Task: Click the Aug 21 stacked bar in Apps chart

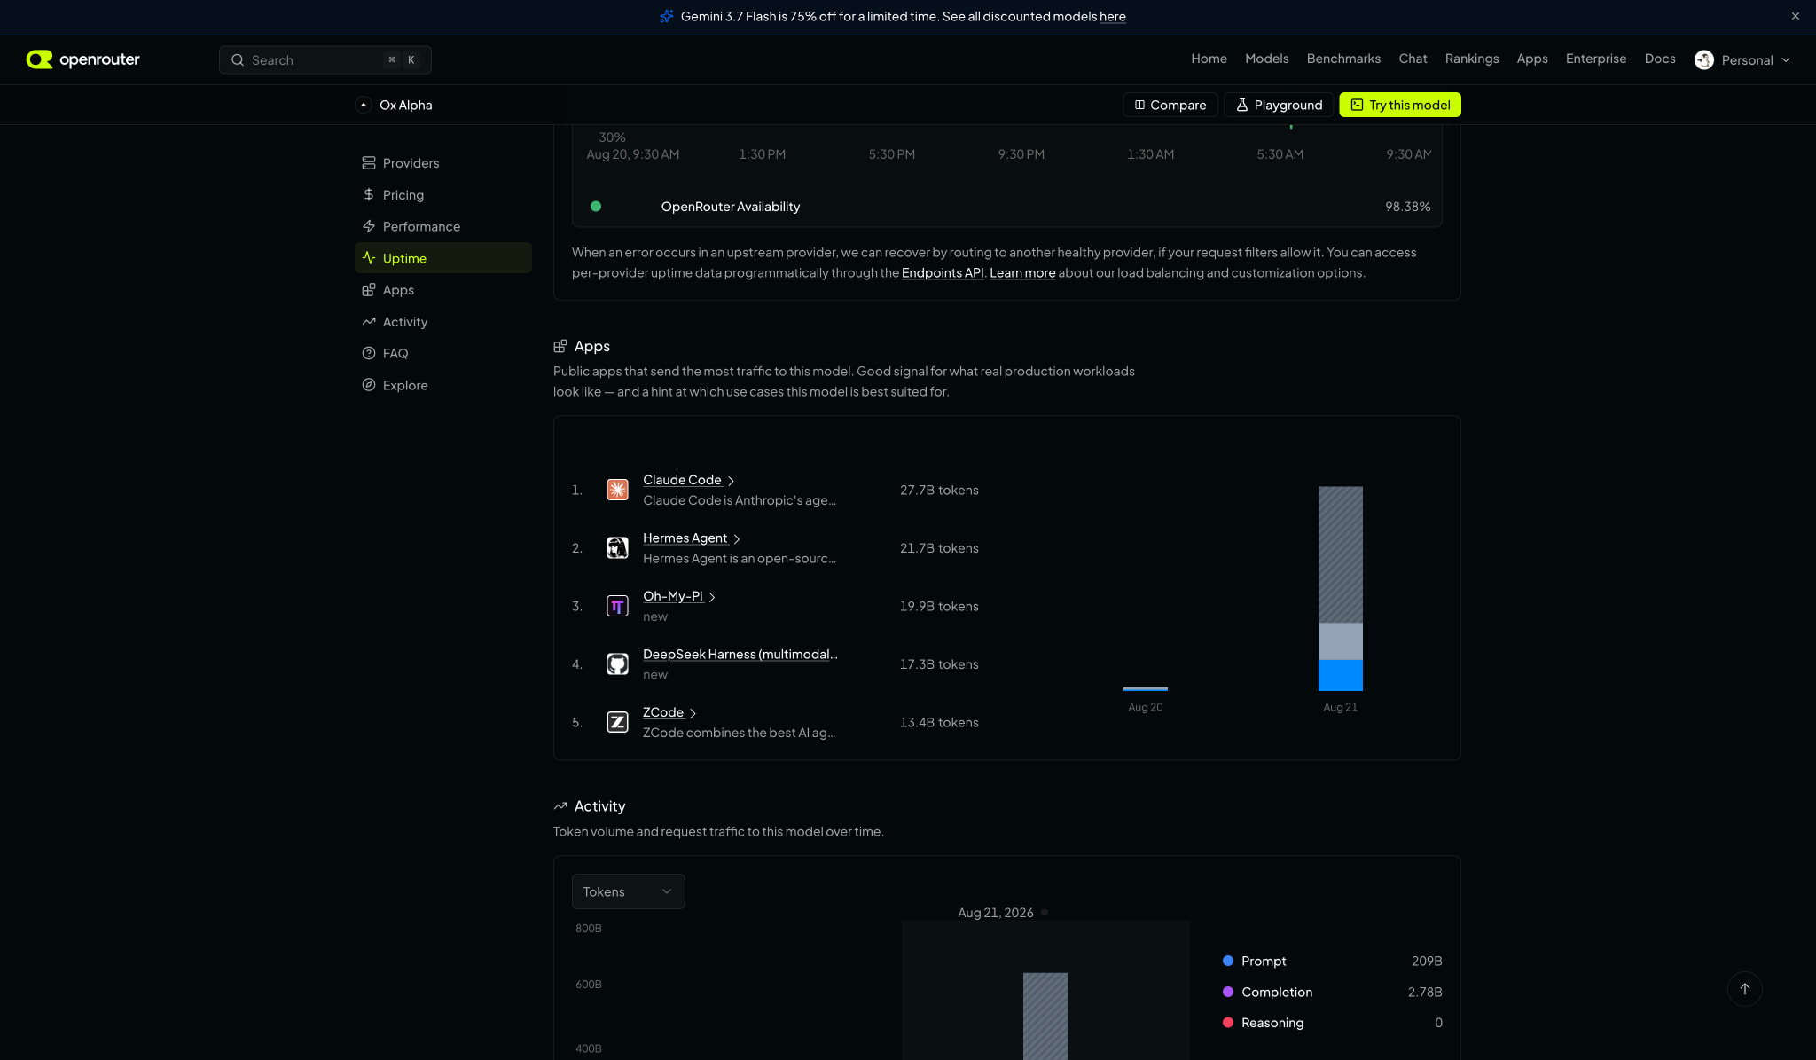Action: click(1340, 588)
